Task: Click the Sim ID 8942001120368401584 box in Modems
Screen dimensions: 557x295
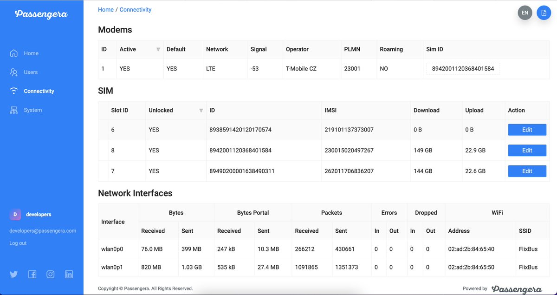Action: pos(463,69)
